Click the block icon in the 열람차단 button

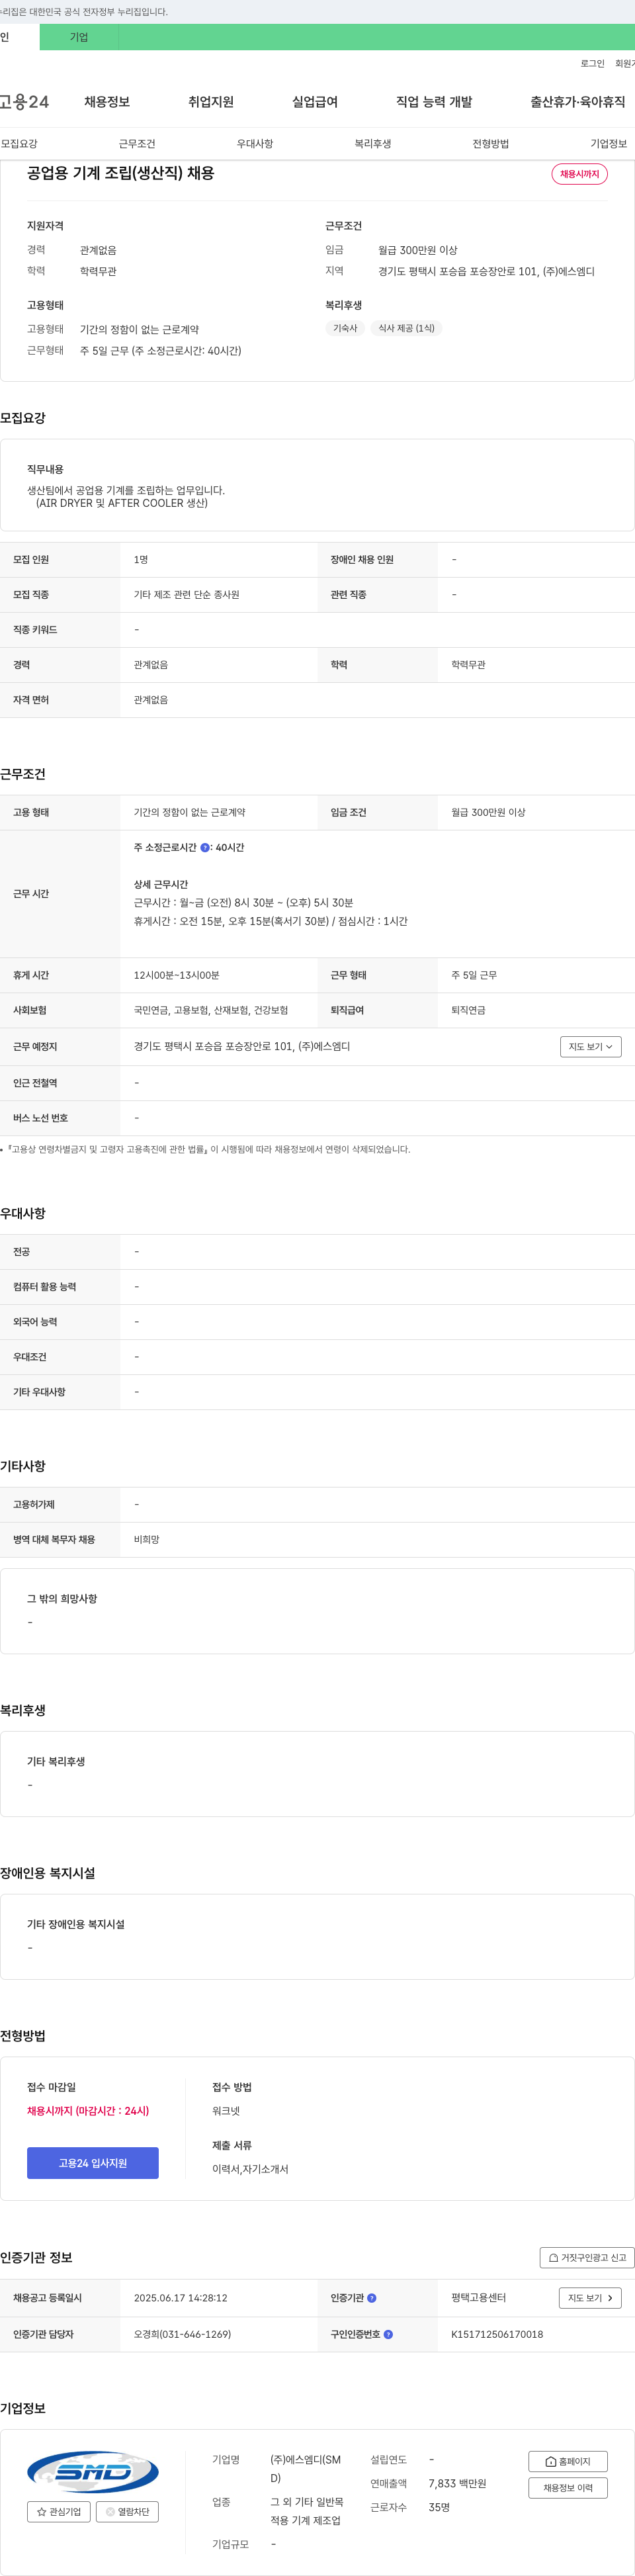tap(110, 2511)
